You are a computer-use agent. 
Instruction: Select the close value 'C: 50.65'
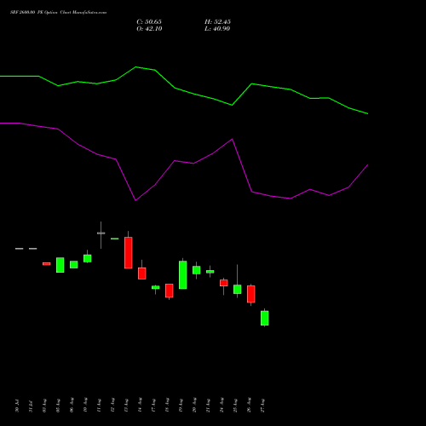[149, 22]
